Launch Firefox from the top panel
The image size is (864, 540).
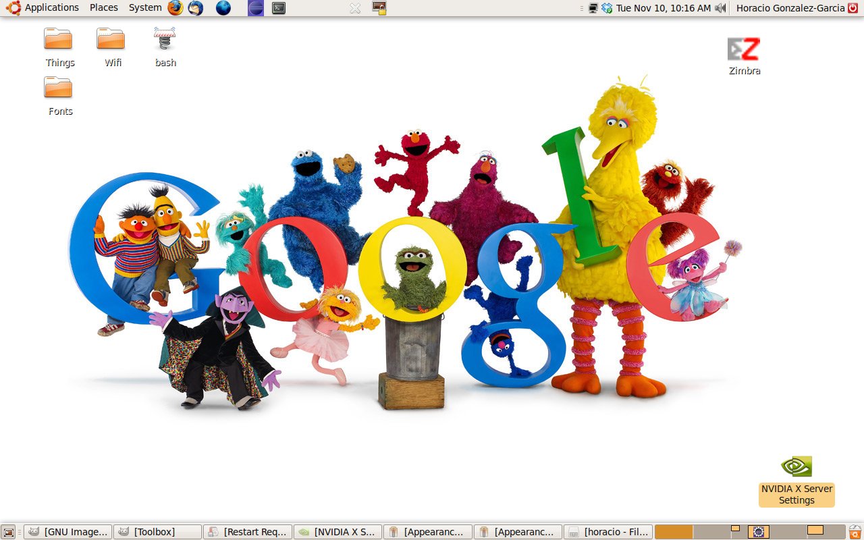point(175,8)
